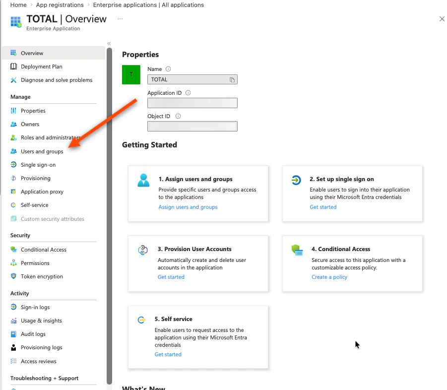Click the sidebar vertical scrollbar
447x390 pixels.
click(110, 216)
